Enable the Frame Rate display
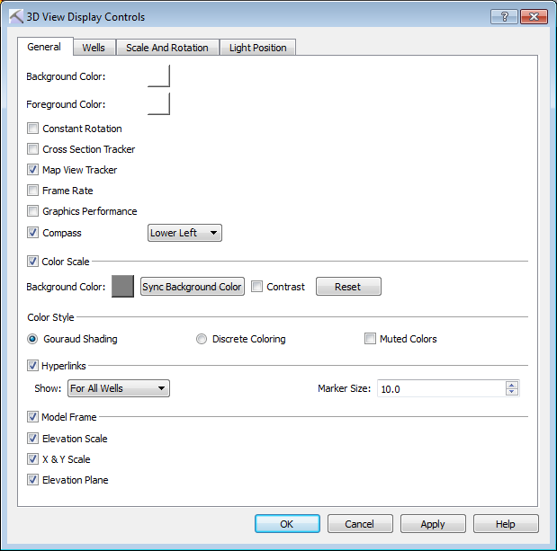Screen dimensions: 557x551 coord(33,191)
